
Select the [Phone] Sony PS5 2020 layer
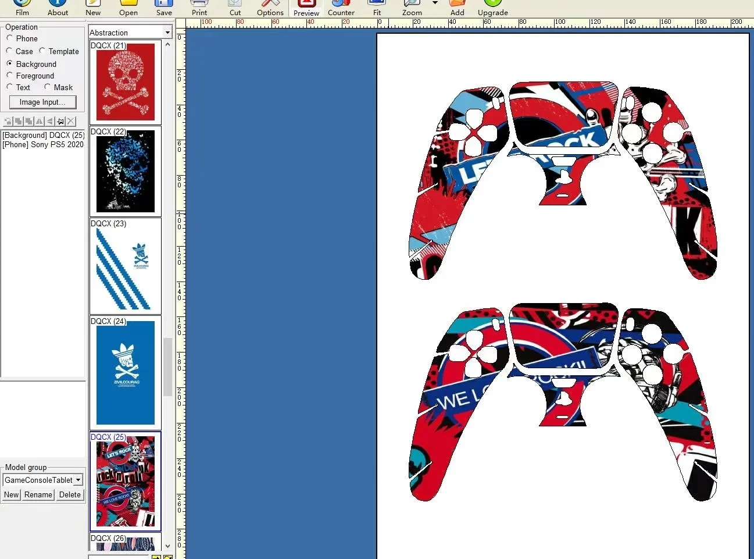(43, 144)
